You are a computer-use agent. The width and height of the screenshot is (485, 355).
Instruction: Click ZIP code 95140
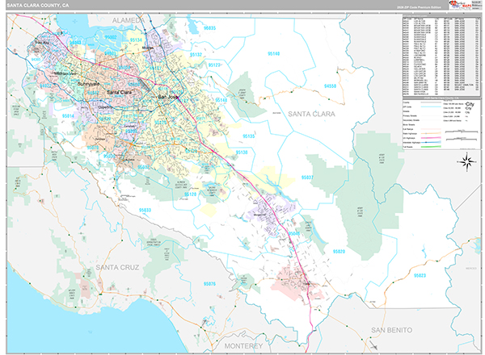coord(274,54)
